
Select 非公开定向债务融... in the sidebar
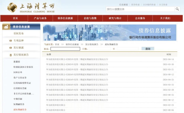pos(24,94)
